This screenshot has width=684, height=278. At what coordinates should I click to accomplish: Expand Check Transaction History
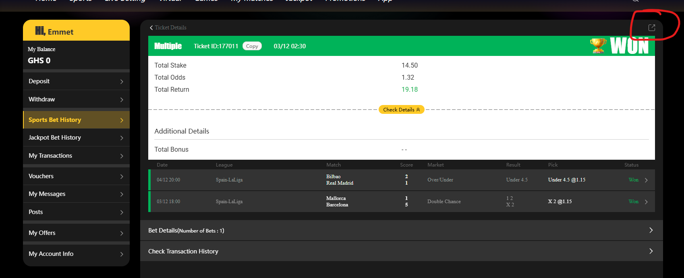tap(651, 251)
